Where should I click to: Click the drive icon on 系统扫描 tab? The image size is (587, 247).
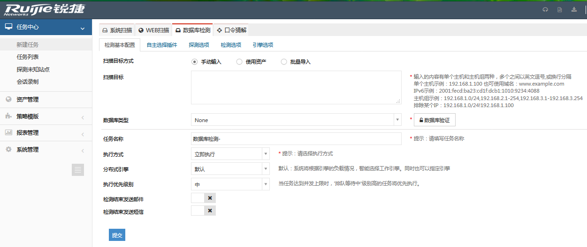(x=105, y=30)
